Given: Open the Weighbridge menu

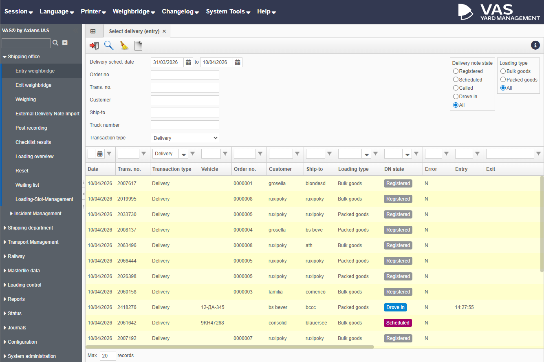Looking at the screenshot, I should 134,11.
